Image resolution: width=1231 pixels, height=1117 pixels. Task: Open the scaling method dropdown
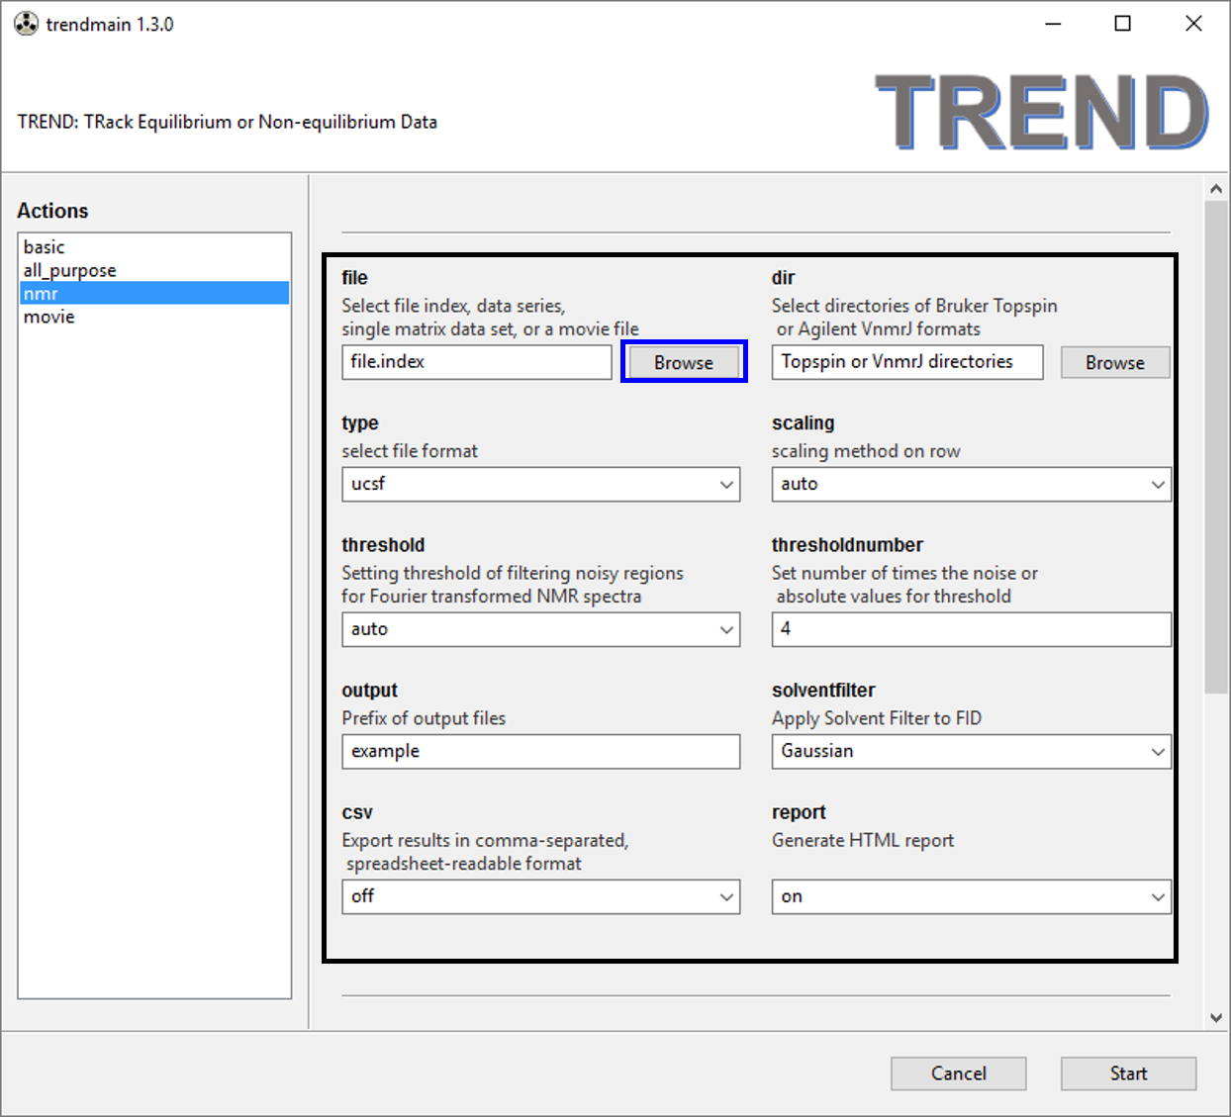coord(970,485)
